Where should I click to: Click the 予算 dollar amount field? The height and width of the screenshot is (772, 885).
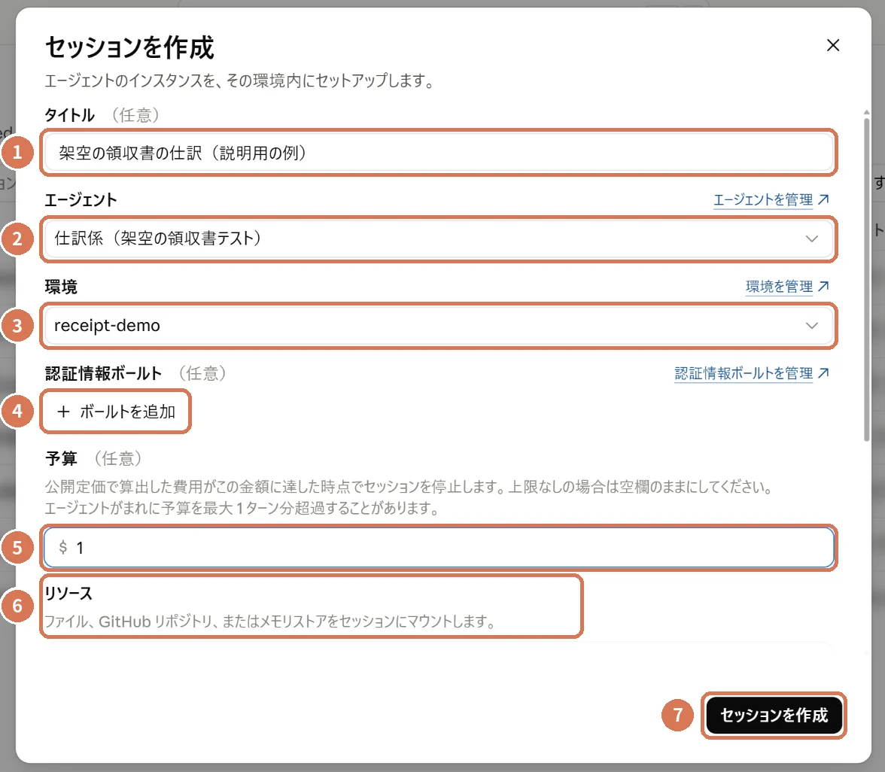coord(439,548)
